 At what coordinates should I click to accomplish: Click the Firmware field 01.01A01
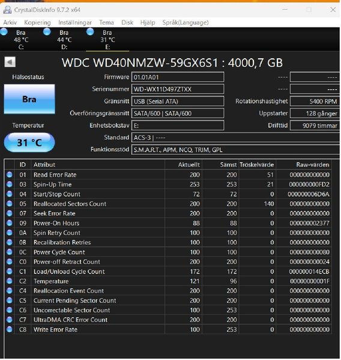[x=178, y=77]
